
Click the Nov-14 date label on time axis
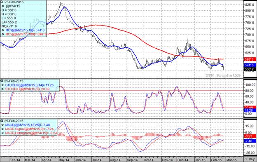click(x=168, y=160)
